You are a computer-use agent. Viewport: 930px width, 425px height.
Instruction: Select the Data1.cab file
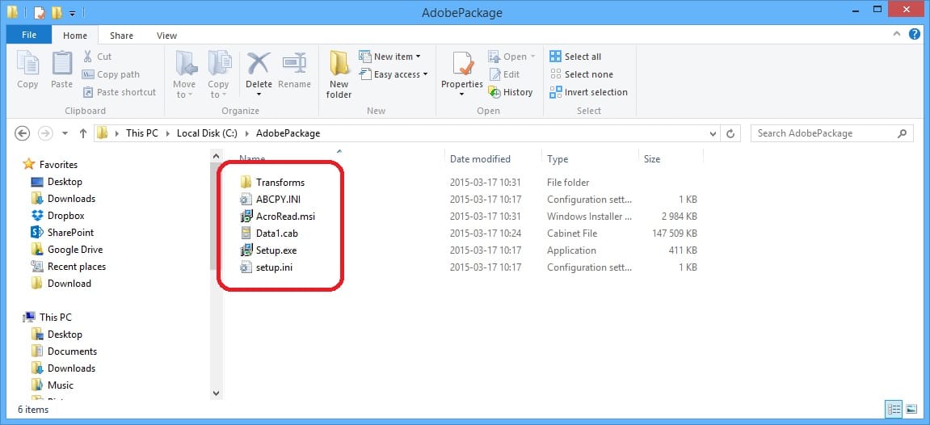point(269,234)
